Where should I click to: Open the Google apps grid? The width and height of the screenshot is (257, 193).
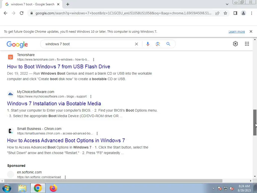point(247,44)
